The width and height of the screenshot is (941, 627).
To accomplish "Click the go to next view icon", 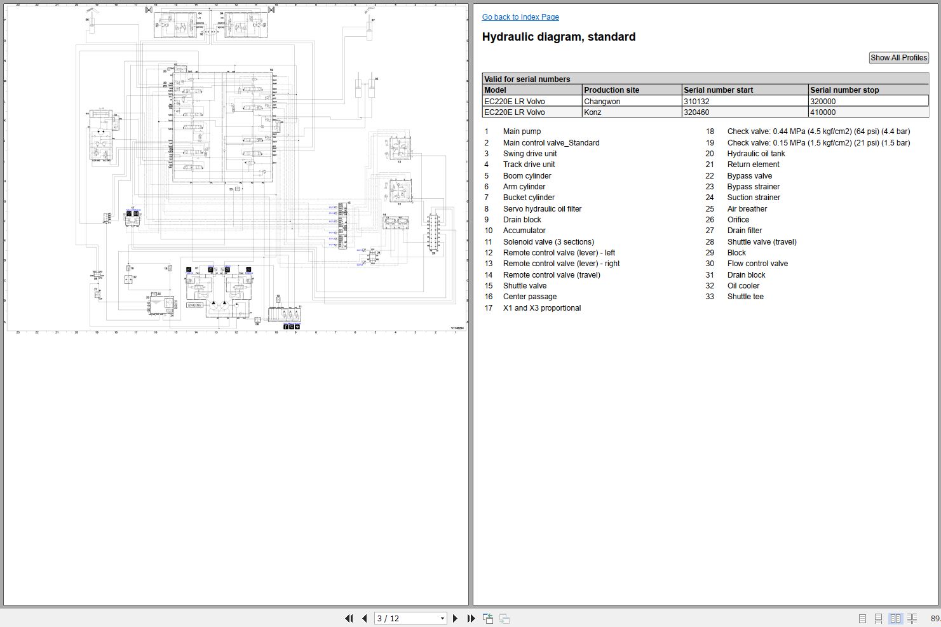I will (504, 618).
